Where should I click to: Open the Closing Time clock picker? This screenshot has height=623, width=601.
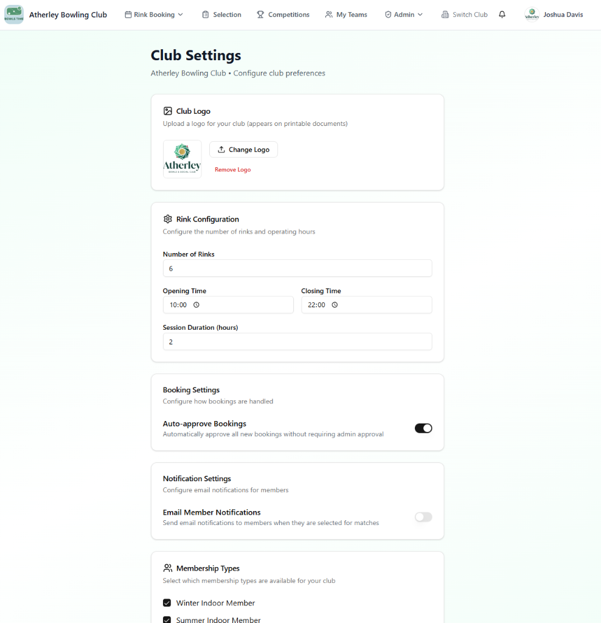pos(335,305)
